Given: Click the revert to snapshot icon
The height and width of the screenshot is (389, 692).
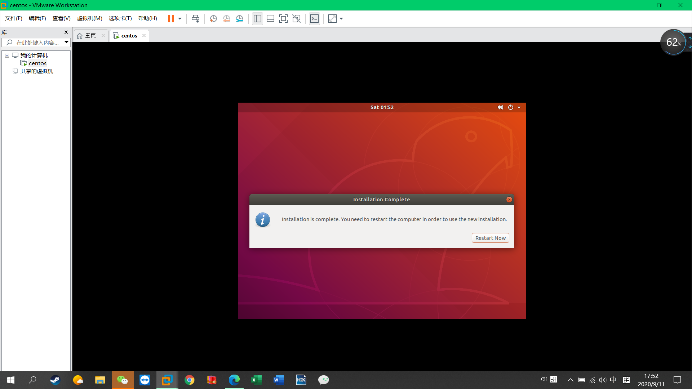Looking at the screenshot, I should pos(226,19).
